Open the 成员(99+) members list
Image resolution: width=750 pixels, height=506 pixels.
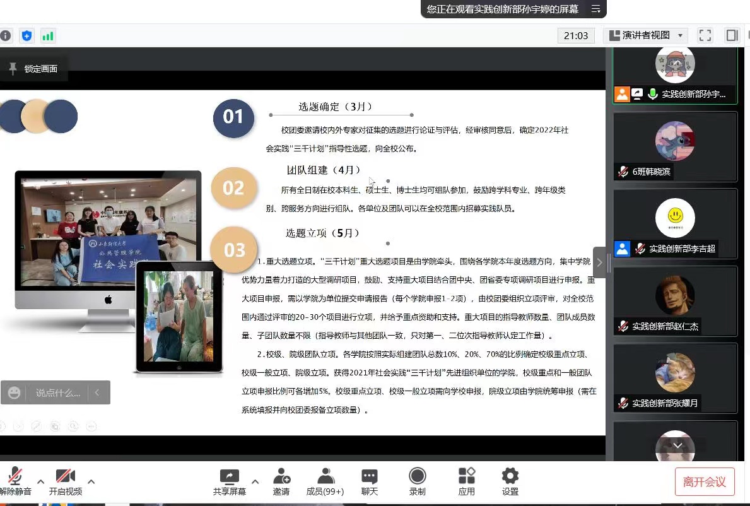325,482
